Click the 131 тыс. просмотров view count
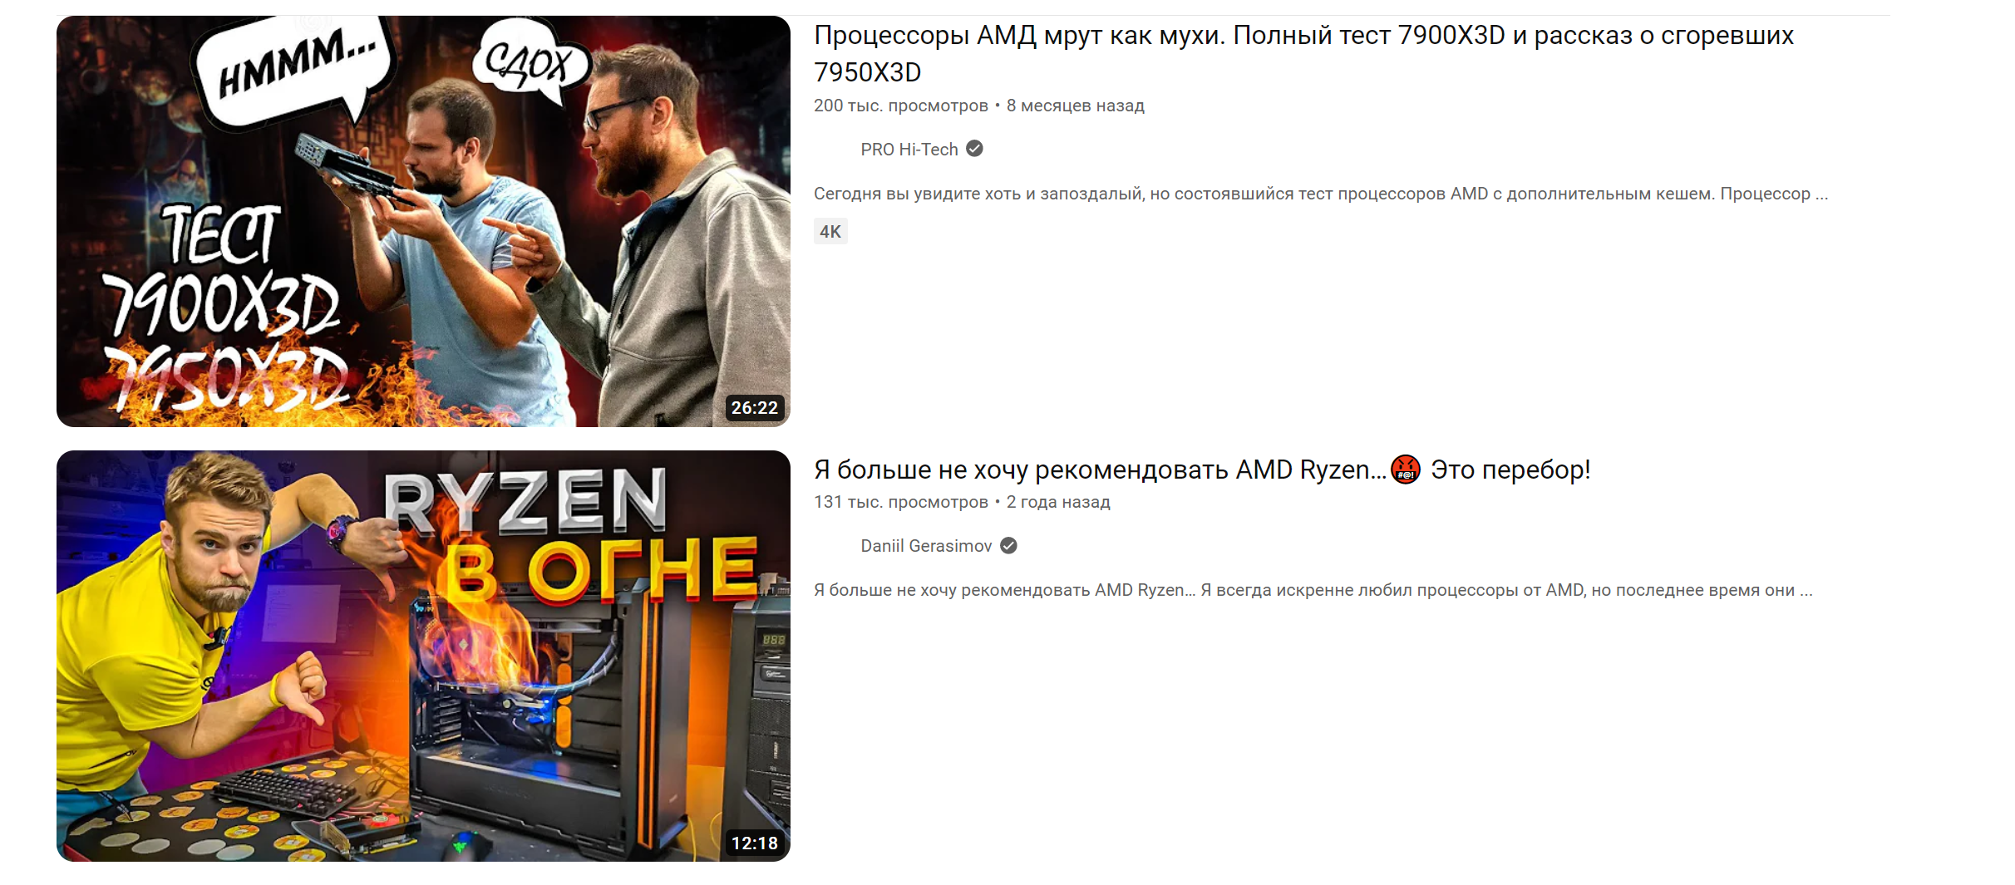The width and height of the screenshot is (2015, 885). (x=901, y=502)
